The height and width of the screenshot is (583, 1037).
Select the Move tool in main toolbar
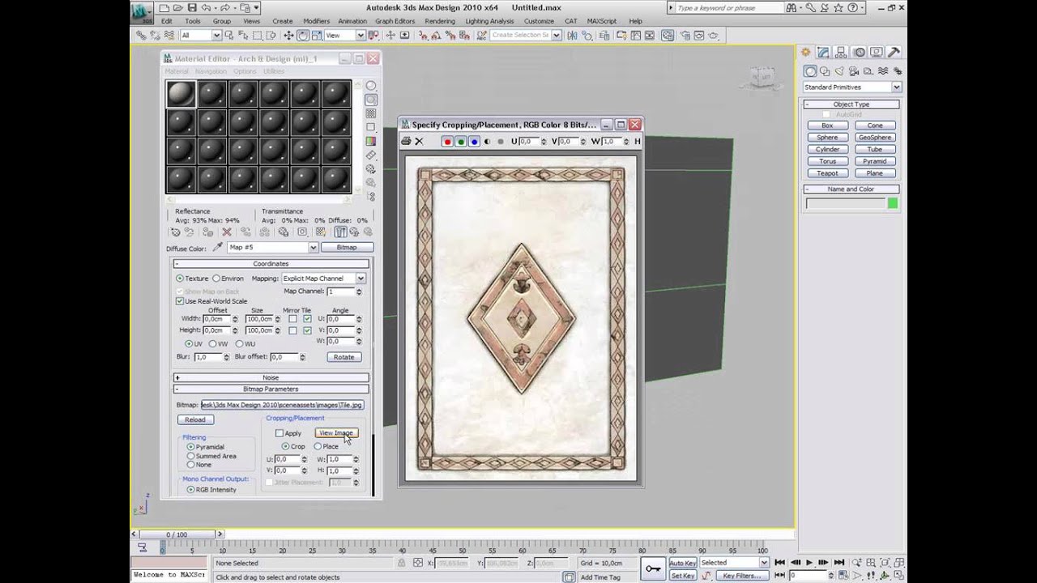(288, 36)
